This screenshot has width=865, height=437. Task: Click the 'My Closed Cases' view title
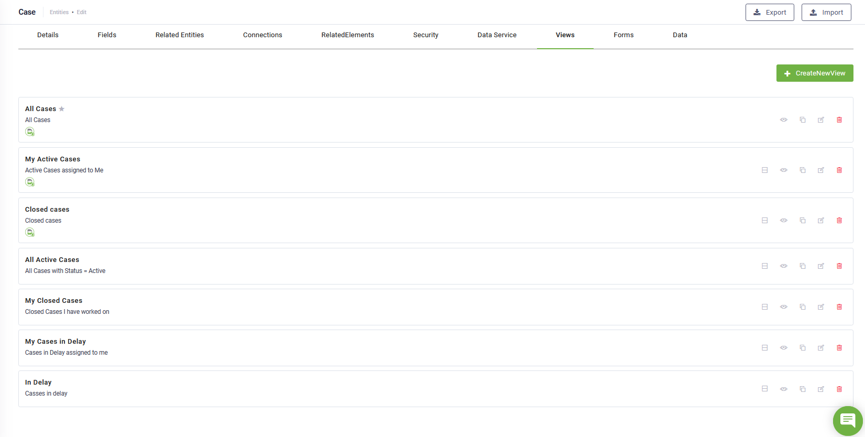54,301
